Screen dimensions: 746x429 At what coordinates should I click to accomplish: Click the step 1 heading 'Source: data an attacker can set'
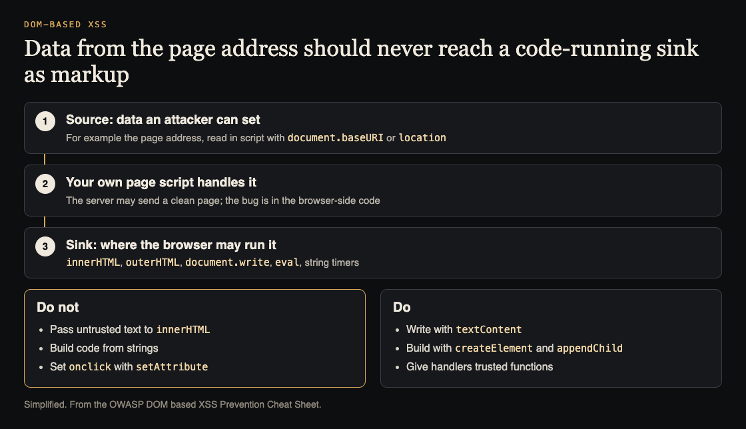(x=163, y=119)
